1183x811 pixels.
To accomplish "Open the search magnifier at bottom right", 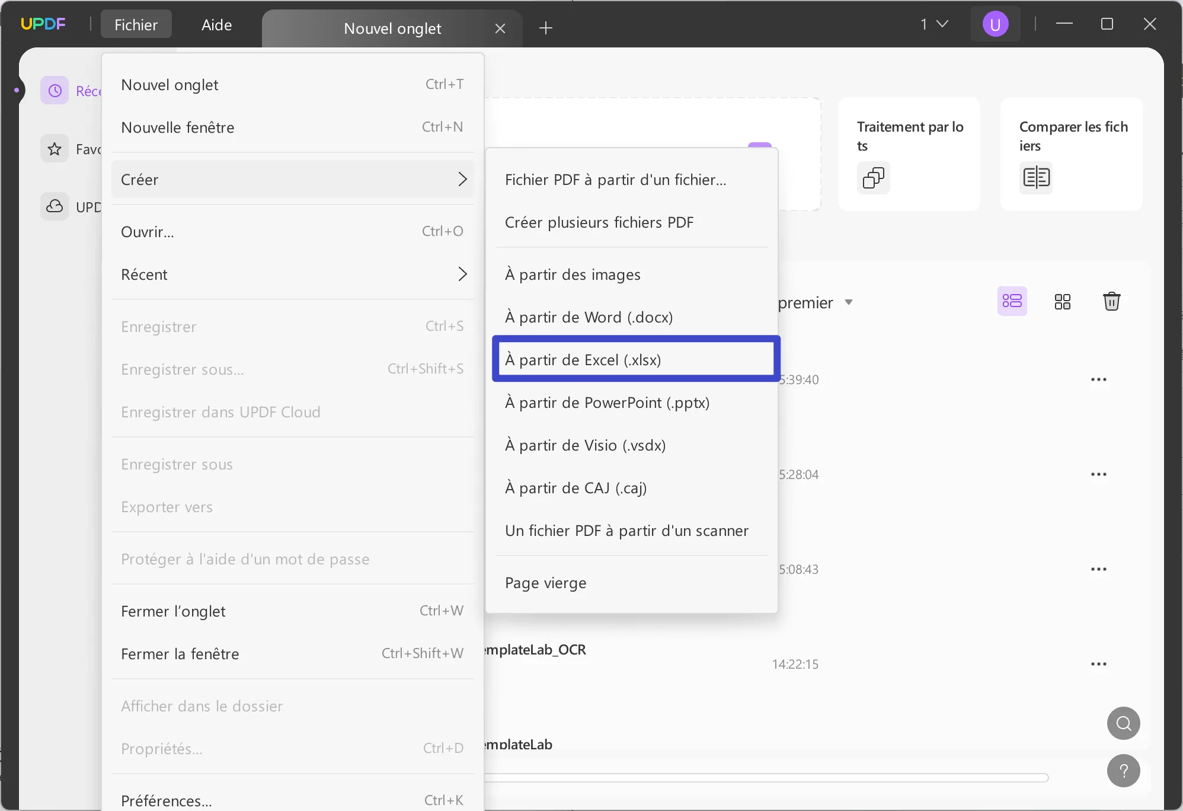I will (x=1123, y=723).
